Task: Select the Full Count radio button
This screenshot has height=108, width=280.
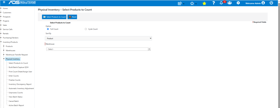Action: (48, 29)
